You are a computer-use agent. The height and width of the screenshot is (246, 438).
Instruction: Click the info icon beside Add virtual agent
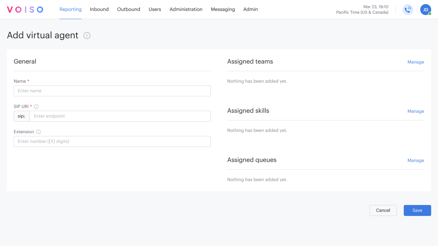pos(87,36)
